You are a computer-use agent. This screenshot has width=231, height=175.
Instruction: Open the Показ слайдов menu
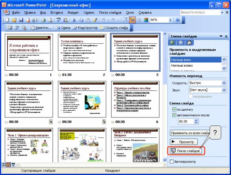[x=110, y=13]
